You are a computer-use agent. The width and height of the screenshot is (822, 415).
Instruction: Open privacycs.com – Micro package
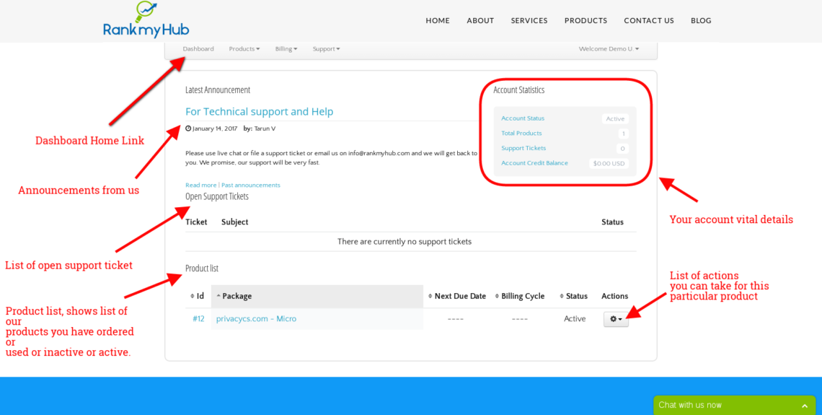pos(256,318)
